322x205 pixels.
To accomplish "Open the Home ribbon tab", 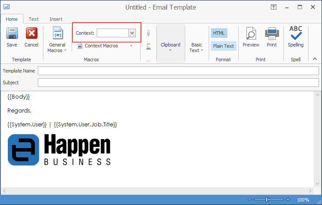I will click(x=12, y=19).
